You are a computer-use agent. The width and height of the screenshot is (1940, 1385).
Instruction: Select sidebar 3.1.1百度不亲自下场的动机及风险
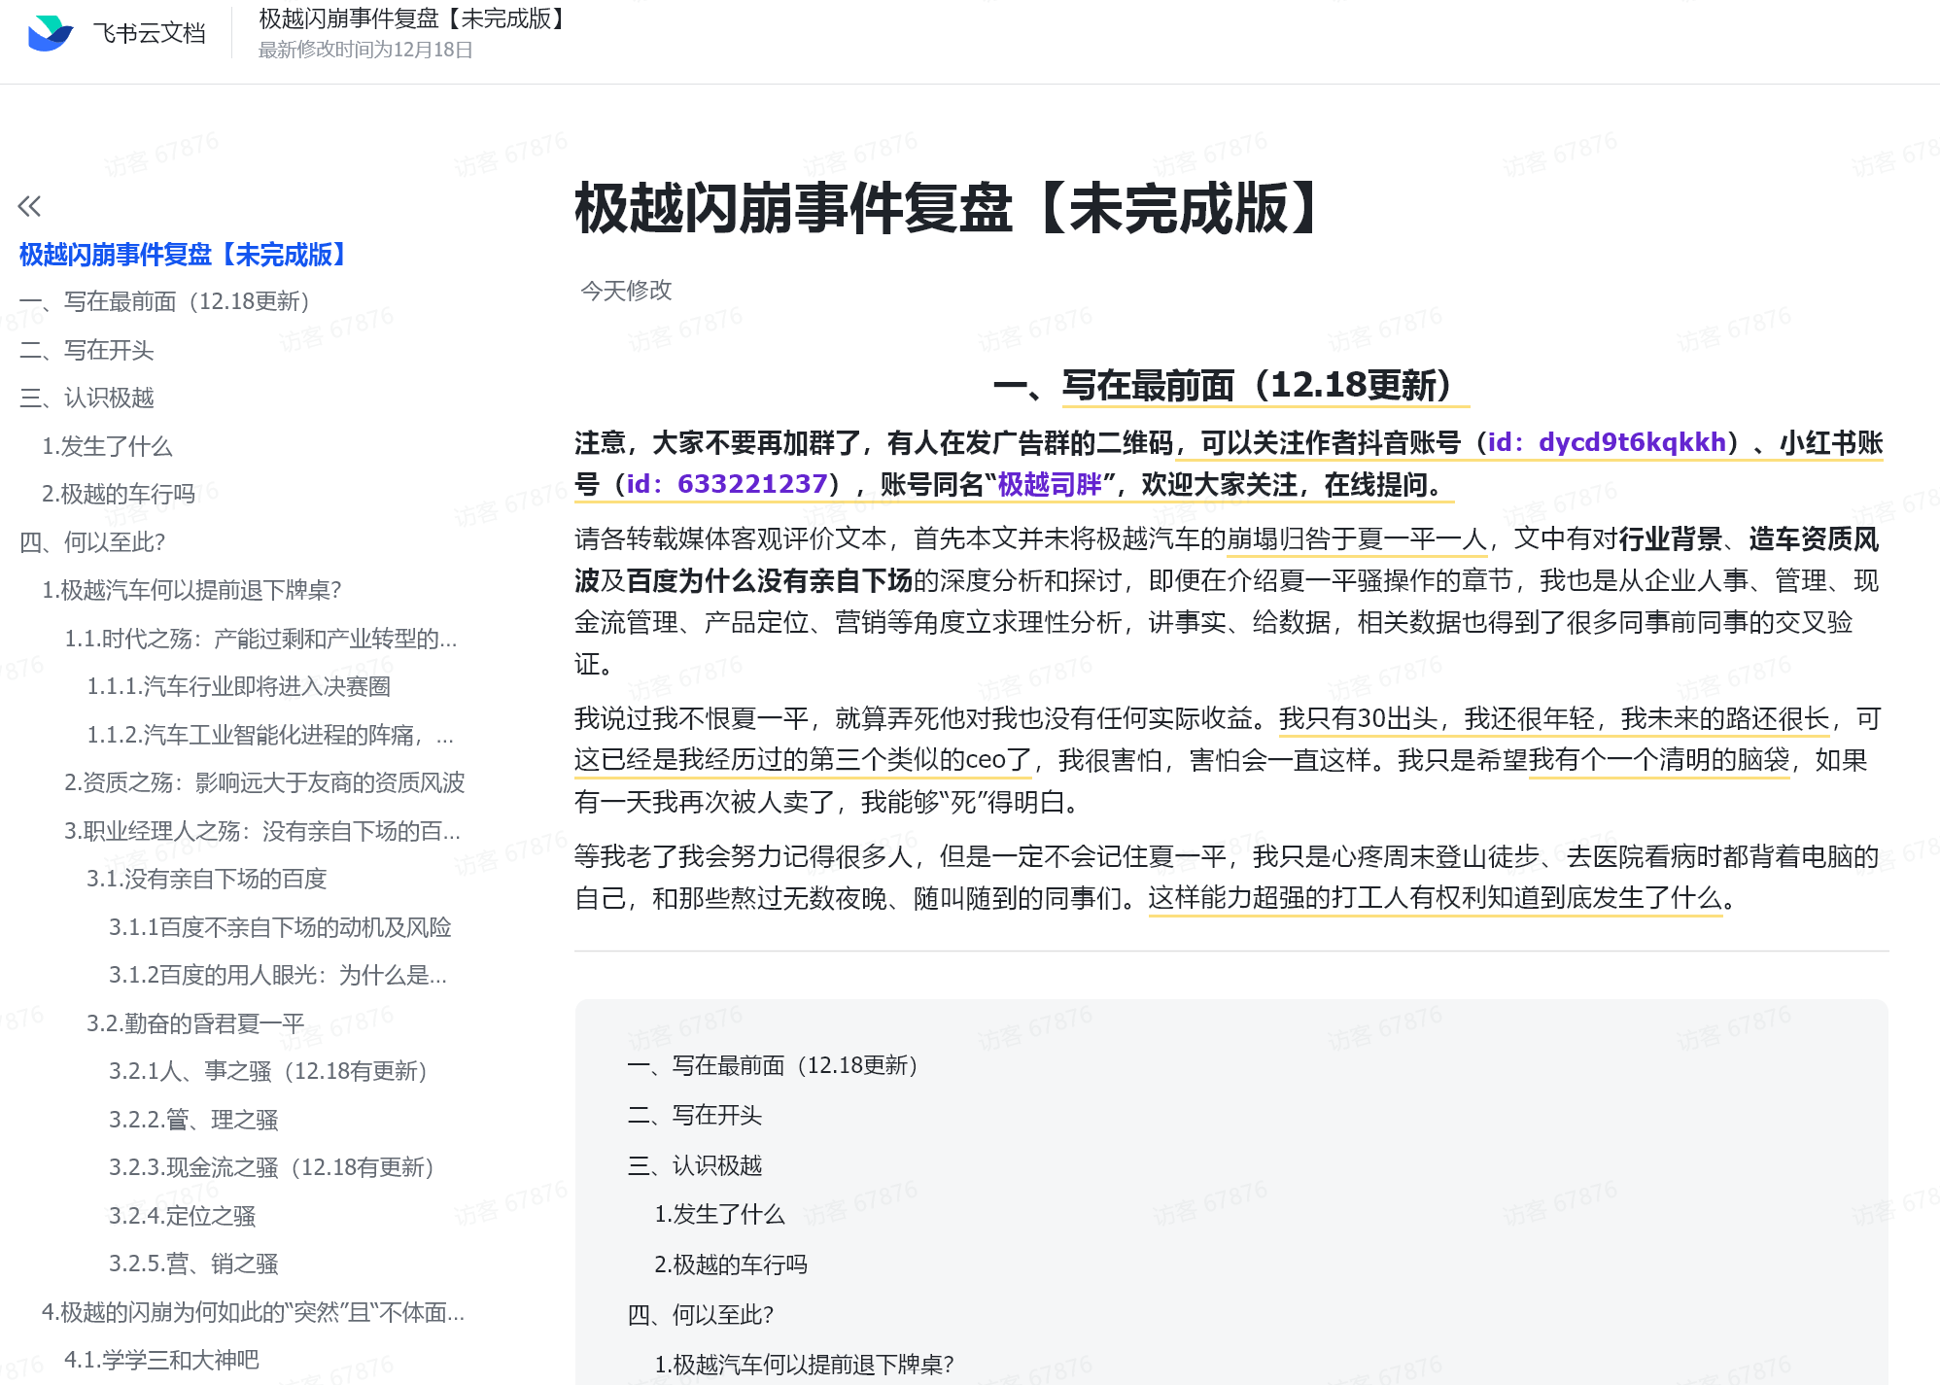[x=280, y=927]
